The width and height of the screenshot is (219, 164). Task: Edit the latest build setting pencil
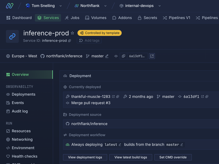click(120, 145)
